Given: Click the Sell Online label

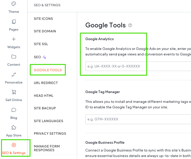Looking at the screenshot, I should coord(14,100).
